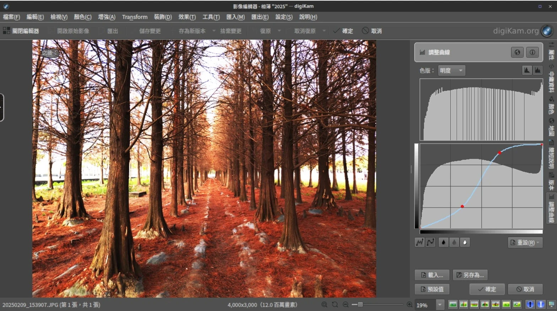557x311 pixels.
Task: Click the 載入... load button
Action: coord(432,275)
